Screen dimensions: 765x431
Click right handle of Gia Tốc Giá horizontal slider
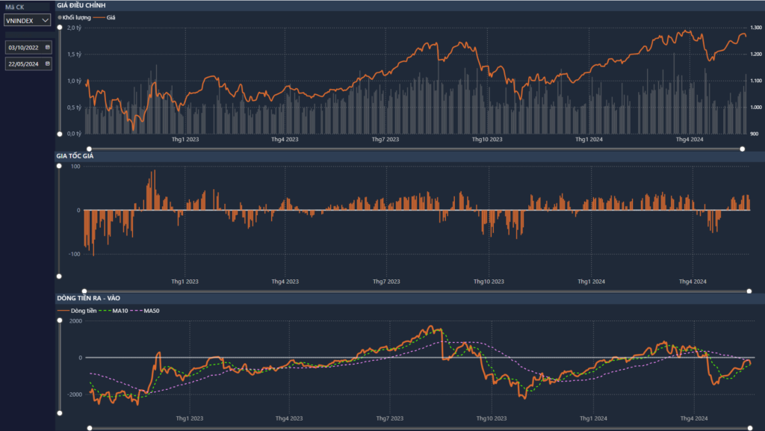coord(750,291)
